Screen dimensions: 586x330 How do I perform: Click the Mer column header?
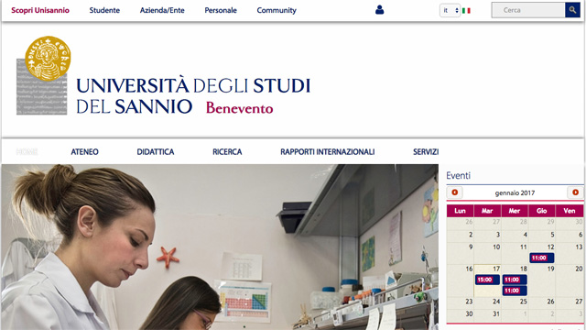[515, 211]
